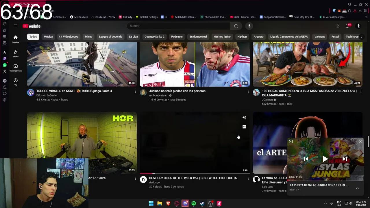370x208 pixels.
Task: Open KickBot Settings bookmark
Action: pos(146,17)
